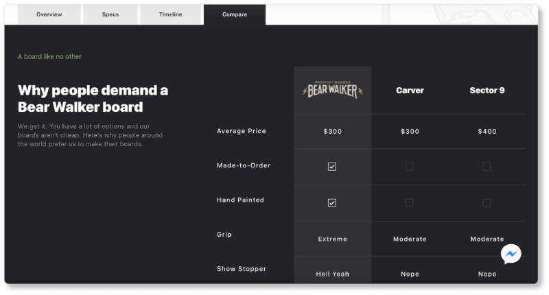The height and width of the screenshot is (295, 549).
Task: Click the Bear Walker logo in table header
Action: click(x=332, y=89)
